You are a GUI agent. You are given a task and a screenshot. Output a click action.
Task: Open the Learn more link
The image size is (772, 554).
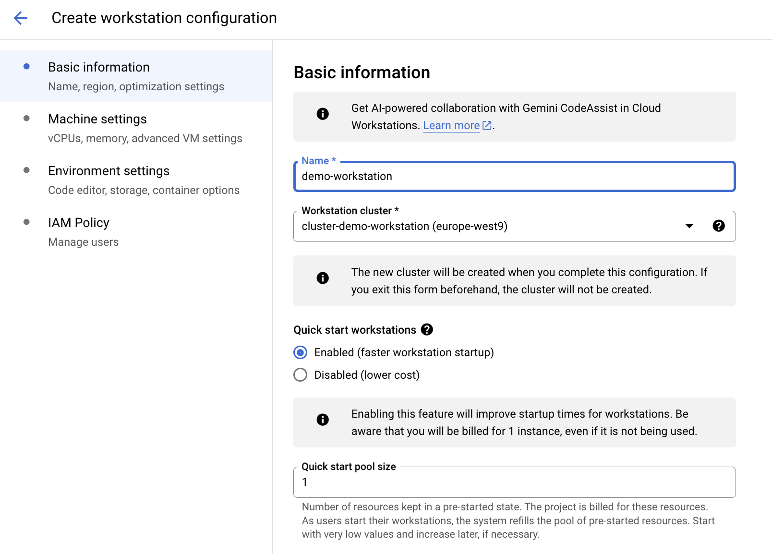[x=451, y=125]
